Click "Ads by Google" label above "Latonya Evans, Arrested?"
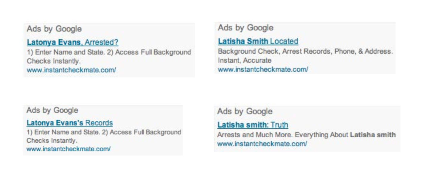 tap(54, 29)
